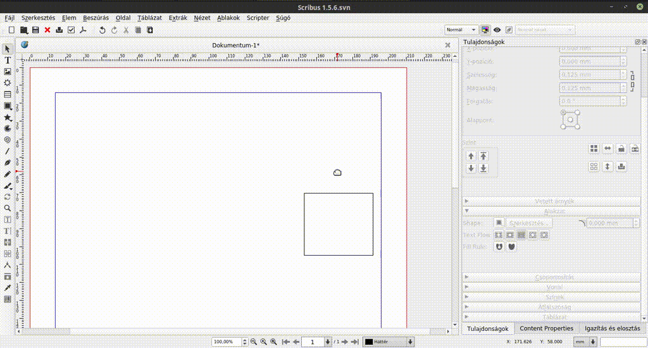Open the Igazítás és elosztás tab

(x=612, y=328)
